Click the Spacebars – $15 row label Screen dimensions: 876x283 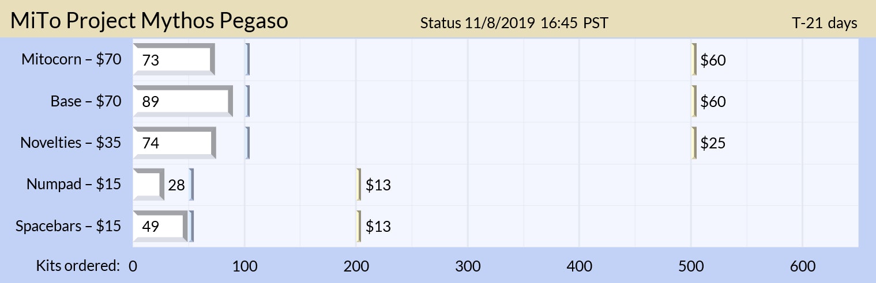tap(69, 226)
